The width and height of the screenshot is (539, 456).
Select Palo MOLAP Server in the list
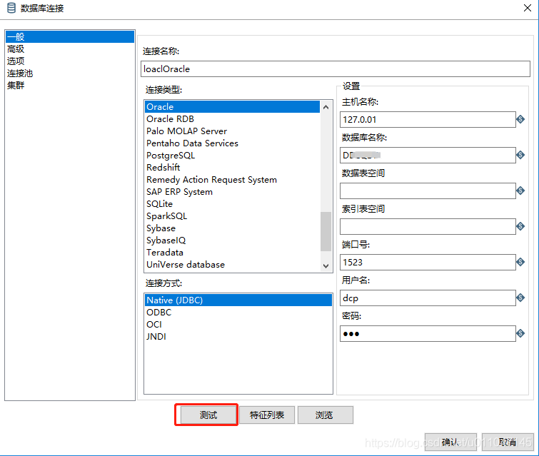pyautogui.click(x=232, y=131)
